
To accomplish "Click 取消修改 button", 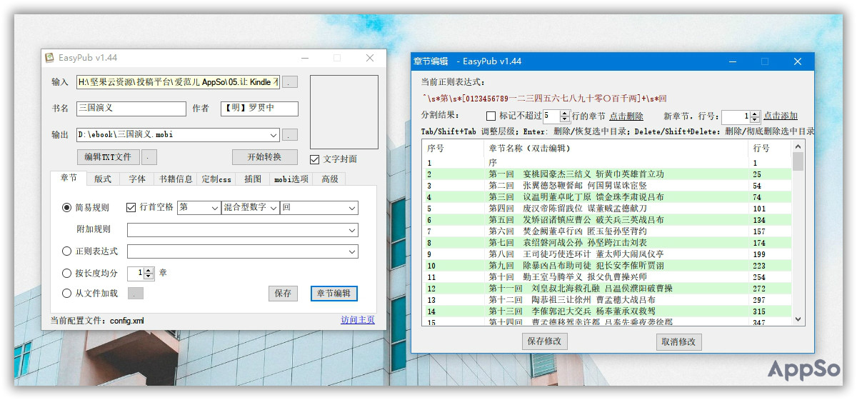I will click(679, 341).
